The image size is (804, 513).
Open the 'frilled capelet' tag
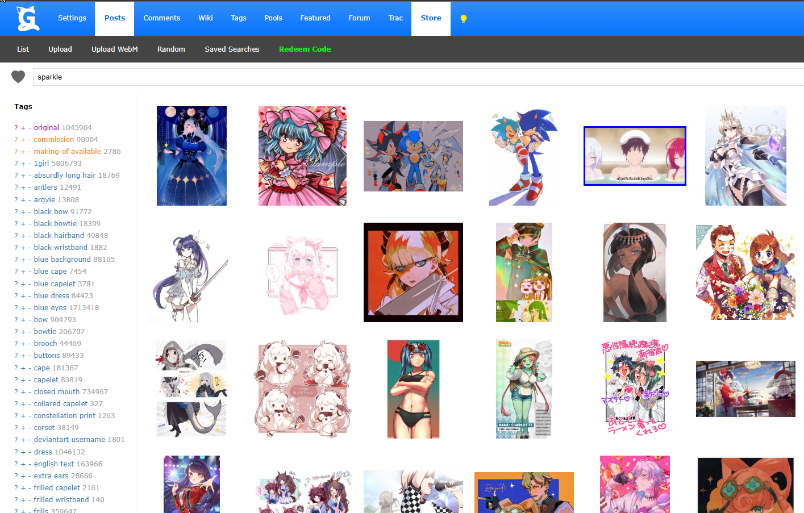click(x=57, y=488)
